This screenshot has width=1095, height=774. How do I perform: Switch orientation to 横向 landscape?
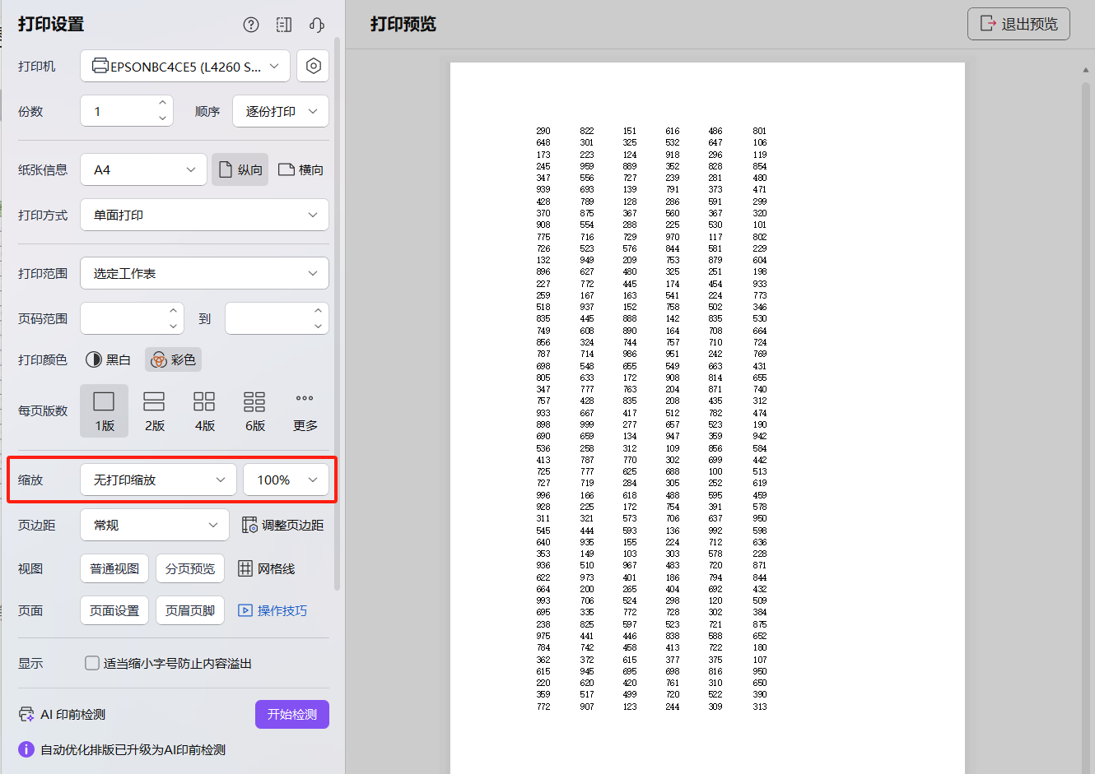click(x=301, y=169)
